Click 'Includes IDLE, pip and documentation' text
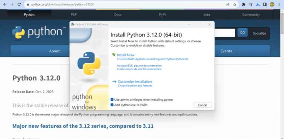284x139 pixels. point(139,66)
